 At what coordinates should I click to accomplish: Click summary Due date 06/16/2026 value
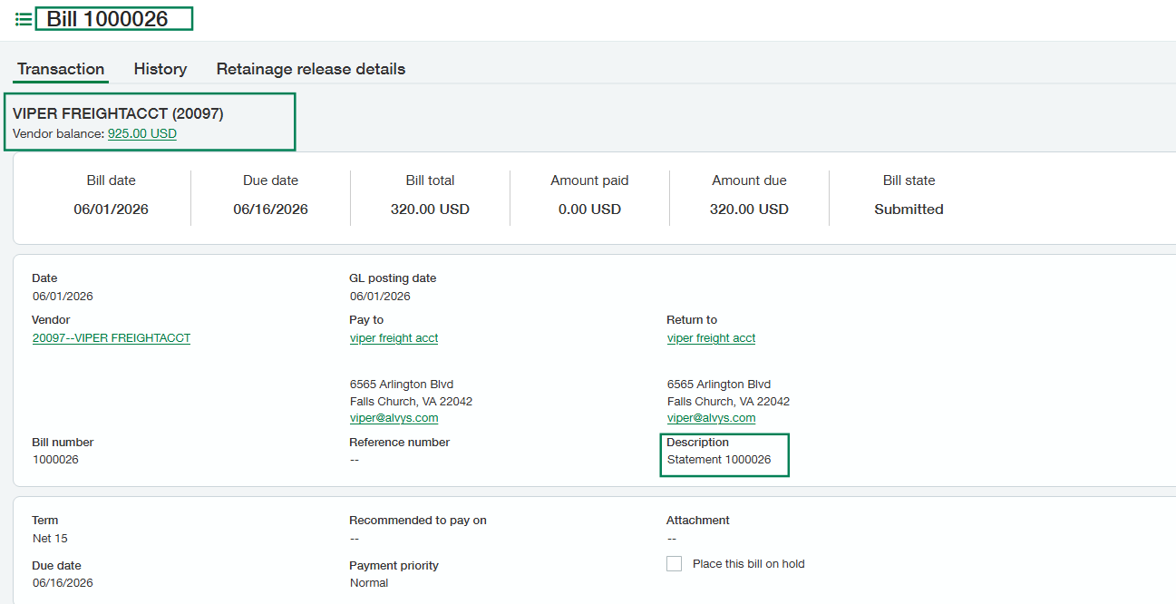coord(271,209)
